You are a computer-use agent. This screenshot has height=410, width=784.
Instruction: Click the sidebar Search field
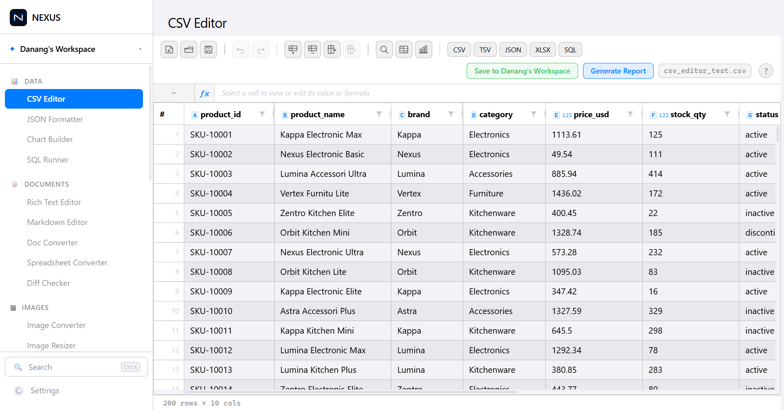[76, 367]
